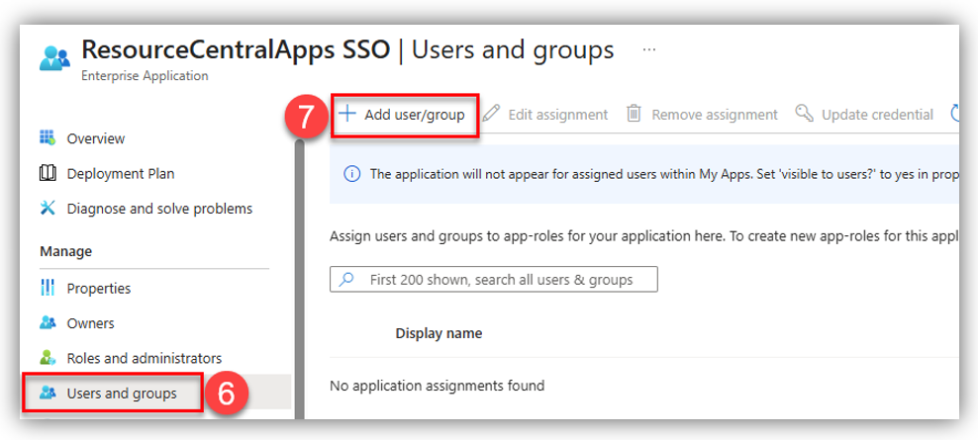The width and height of the screenshot is (978, 440).
Task: Open Deployment Plan in the sidebar
Action: coord(121,173)
